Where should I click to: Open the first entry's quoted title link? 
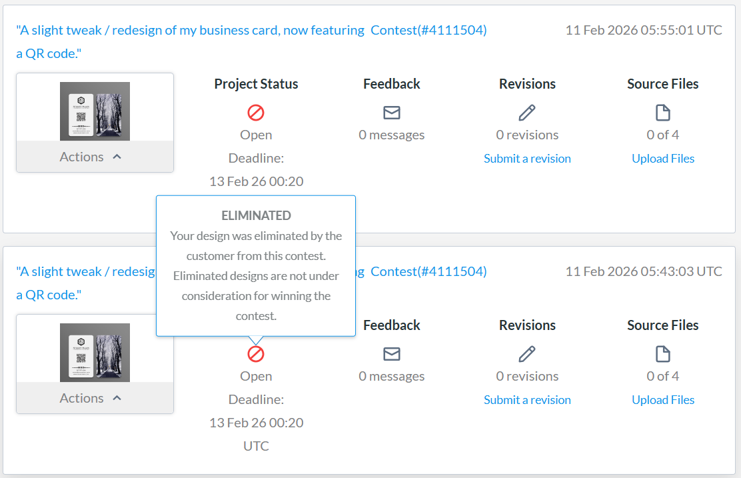[x=190, y=30]
